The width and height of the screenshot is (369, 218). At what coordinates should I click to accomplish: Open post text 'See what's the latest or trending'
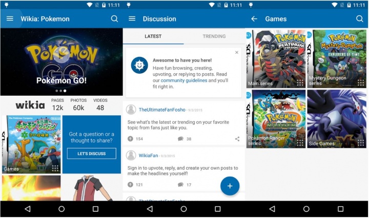178,125
